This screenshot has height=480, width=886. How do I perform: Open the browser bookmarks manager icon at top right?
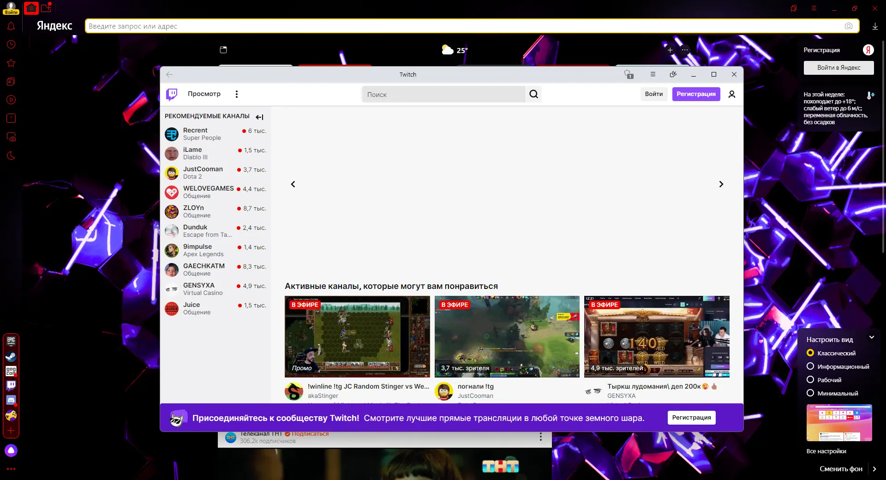794,8
